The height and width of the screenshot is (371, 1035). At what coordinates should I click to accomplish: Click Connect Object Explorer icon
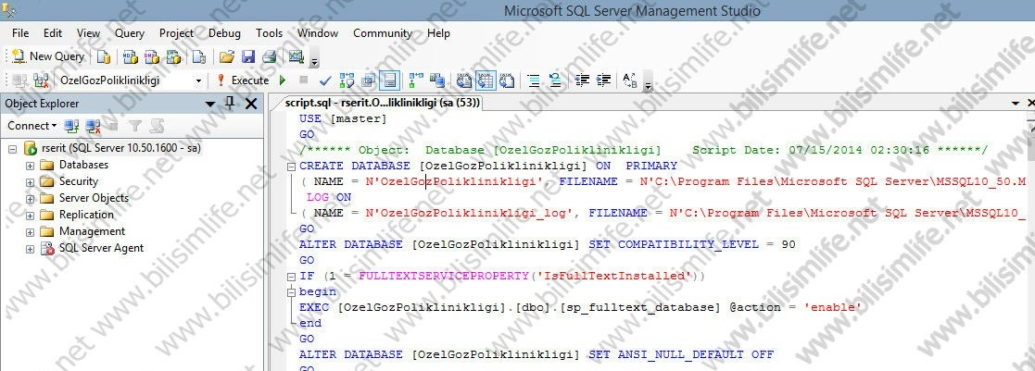point(71,125)
